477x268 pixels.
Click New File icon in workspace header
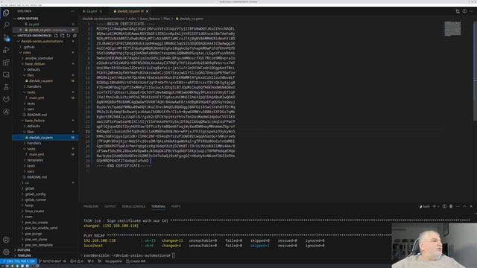tap(56, 36)
